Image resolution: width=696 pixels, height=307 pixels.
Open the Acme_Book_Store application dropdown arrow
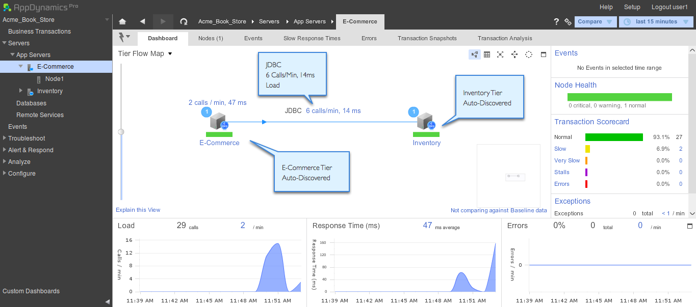pos(107,20)
